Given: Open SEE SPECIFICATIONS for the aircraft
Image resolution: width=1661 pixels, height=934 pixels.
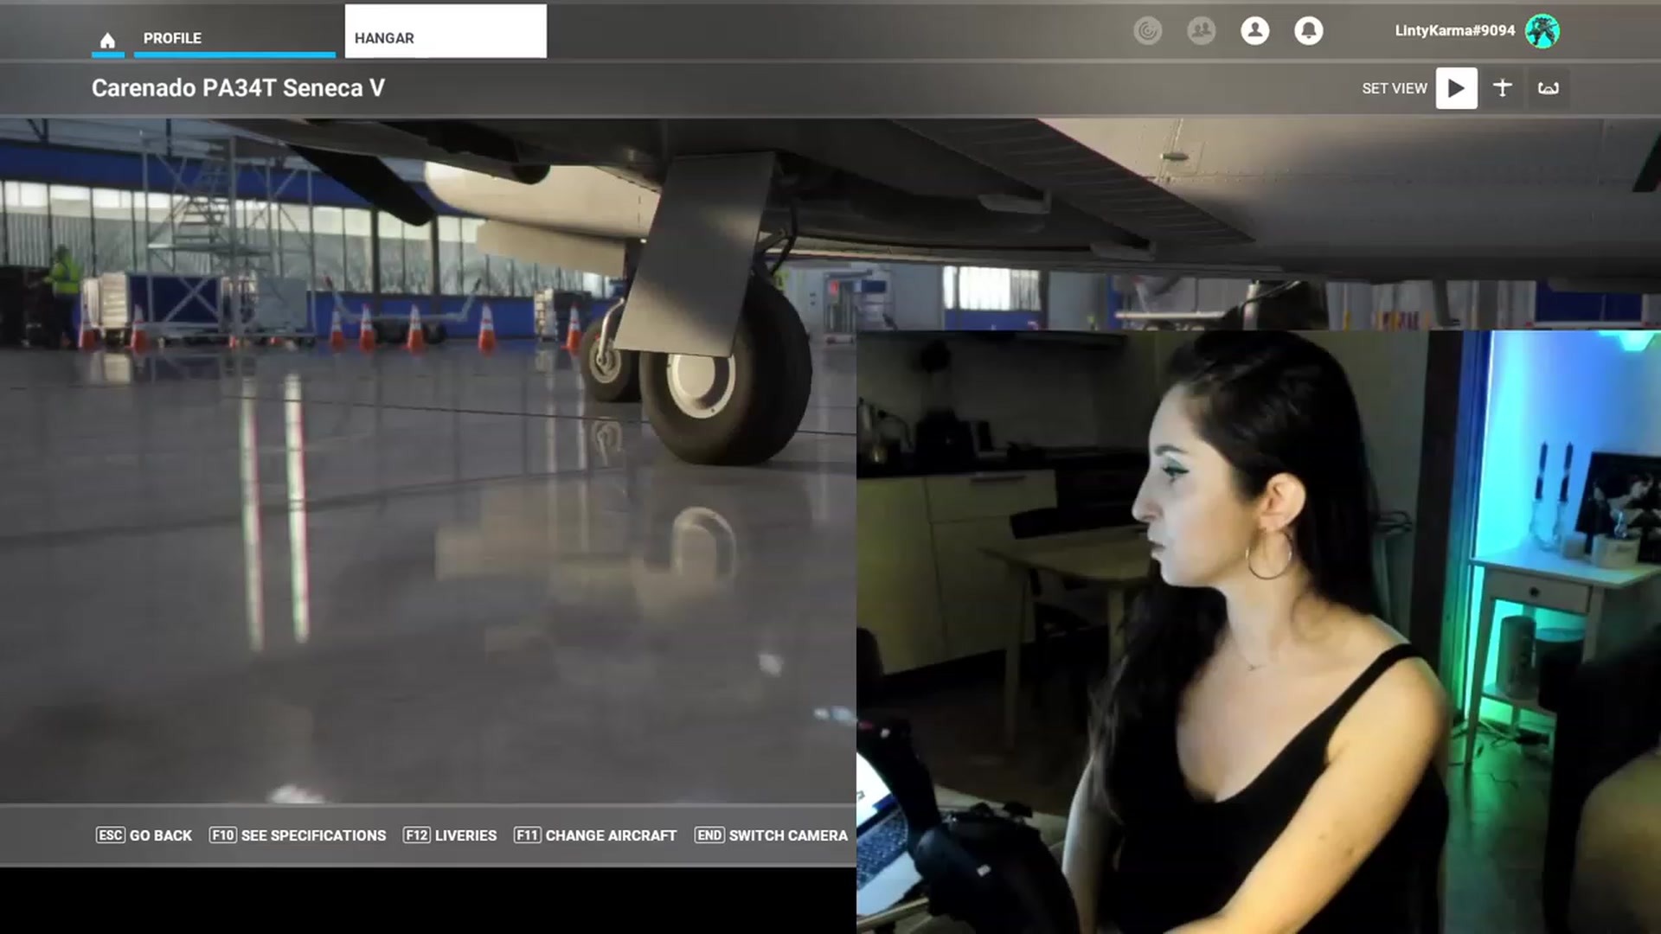Looking at the screenshot, I should (x=298, y=835).
